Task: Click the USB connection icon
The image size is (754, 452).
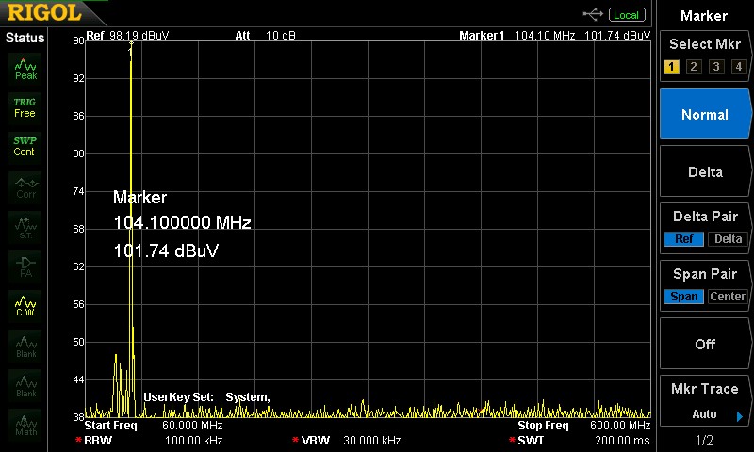Action: [x=593, y=14]
